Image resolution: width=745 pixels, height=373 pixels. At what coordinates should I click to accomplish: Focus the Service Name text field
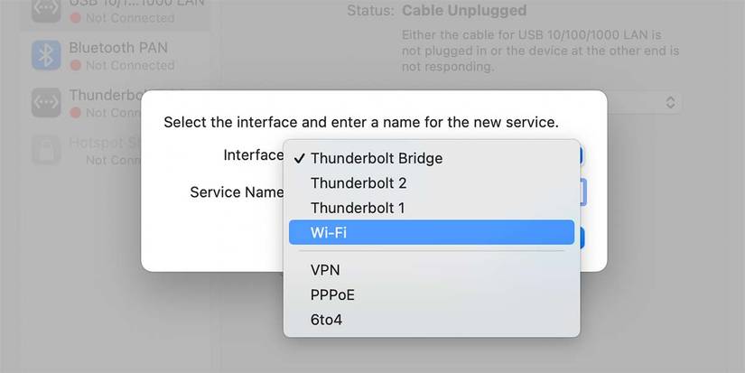[x=583, y=192]
